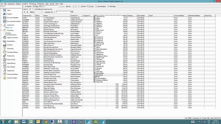Click the Refresh toolbar button
The height and width of the screenshot is (124, 221).
[28, 7]
